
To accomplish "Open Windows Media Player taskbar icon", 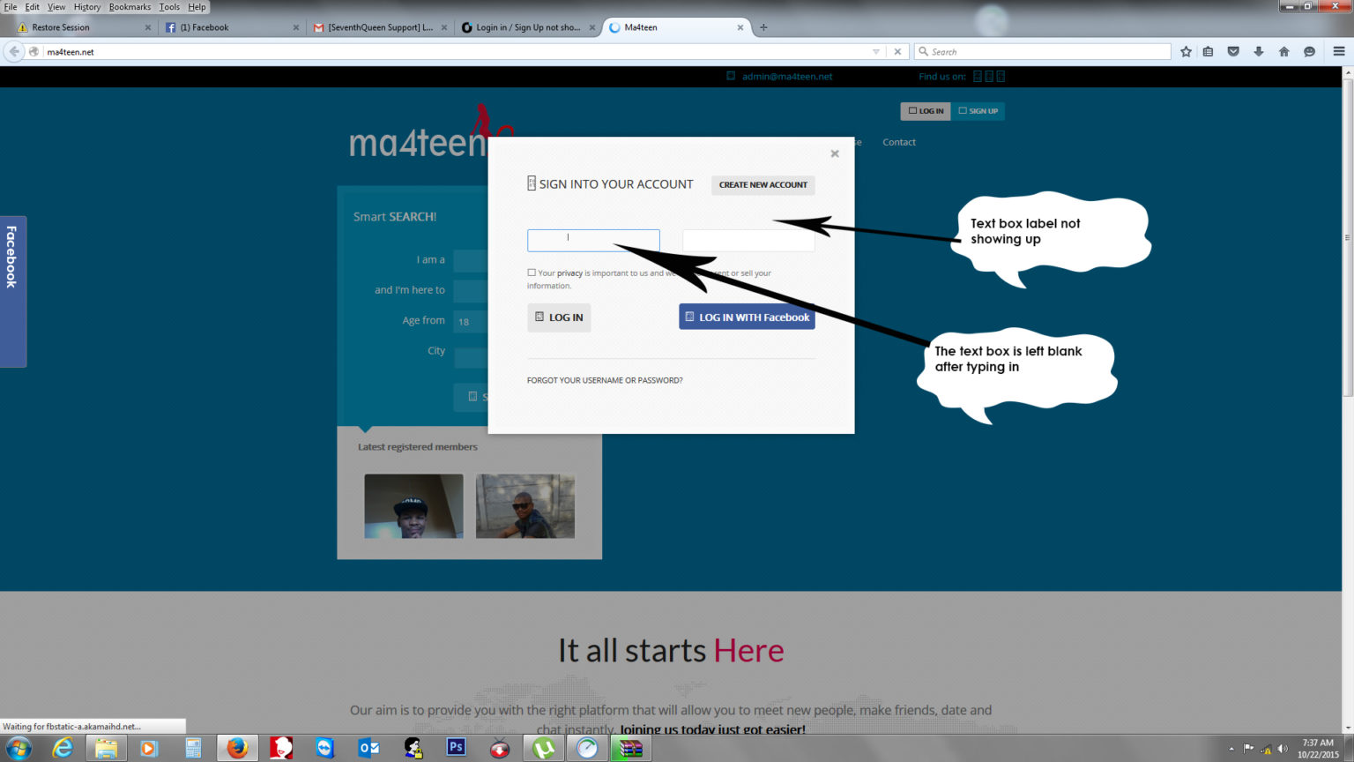I will (149, 748).
